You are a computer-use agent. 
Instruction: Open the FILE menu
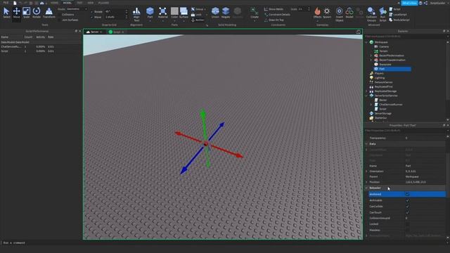(6, 3)
